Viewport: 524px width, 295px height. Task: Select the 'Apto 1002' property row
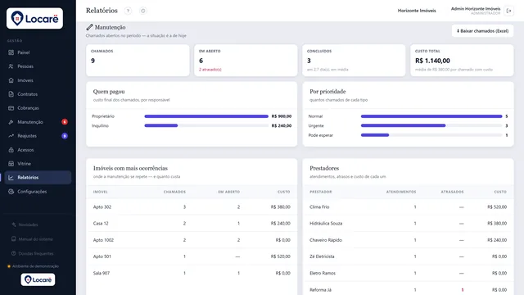pos(192,240)
